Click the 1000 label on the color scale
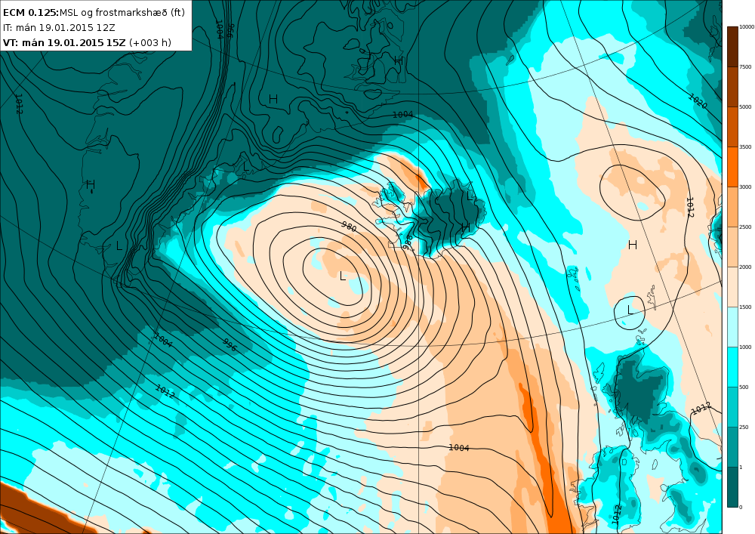The image size is (755, 534). (745, 347)
